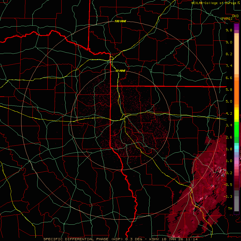
Task: Click the 8.2 scale value
Action: click(229, 54)
